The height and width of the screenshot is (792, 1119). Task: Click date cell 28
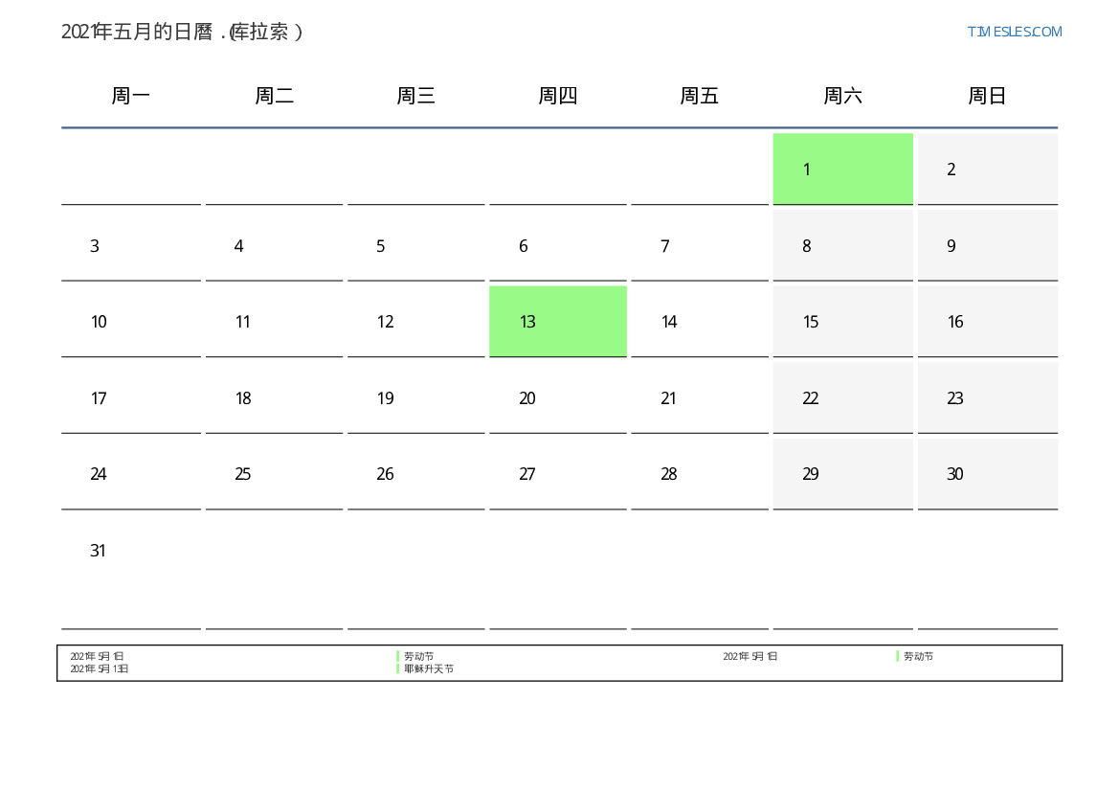(x=700, y=473)
